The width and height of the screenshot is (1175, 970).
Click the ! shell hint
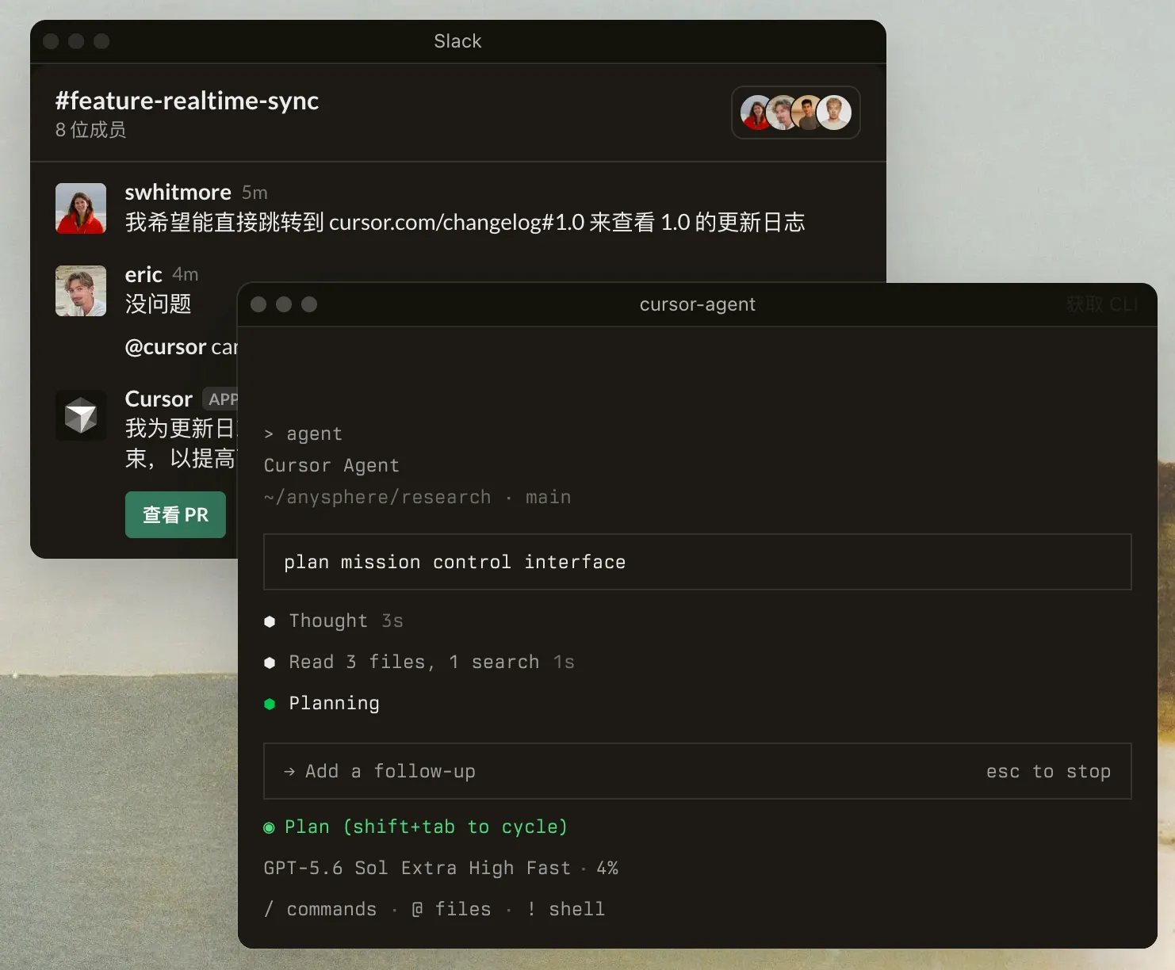pyautogui.click(x=565, y=909)
